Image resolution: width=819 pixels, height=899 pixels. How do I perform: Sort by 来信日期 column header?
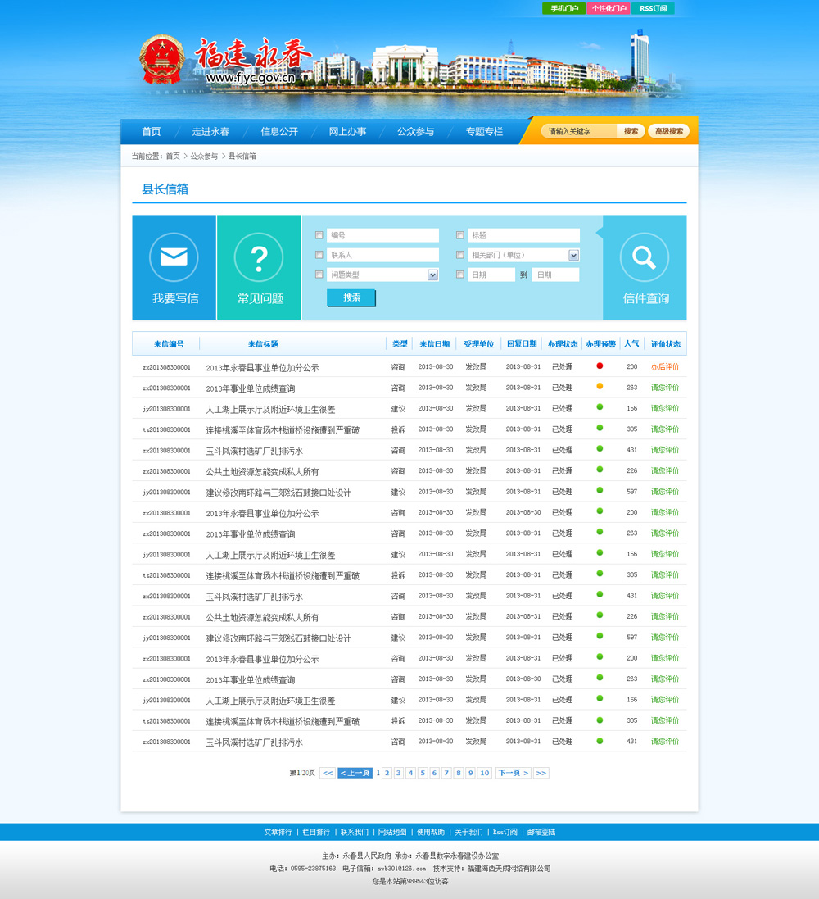[434, 344]
